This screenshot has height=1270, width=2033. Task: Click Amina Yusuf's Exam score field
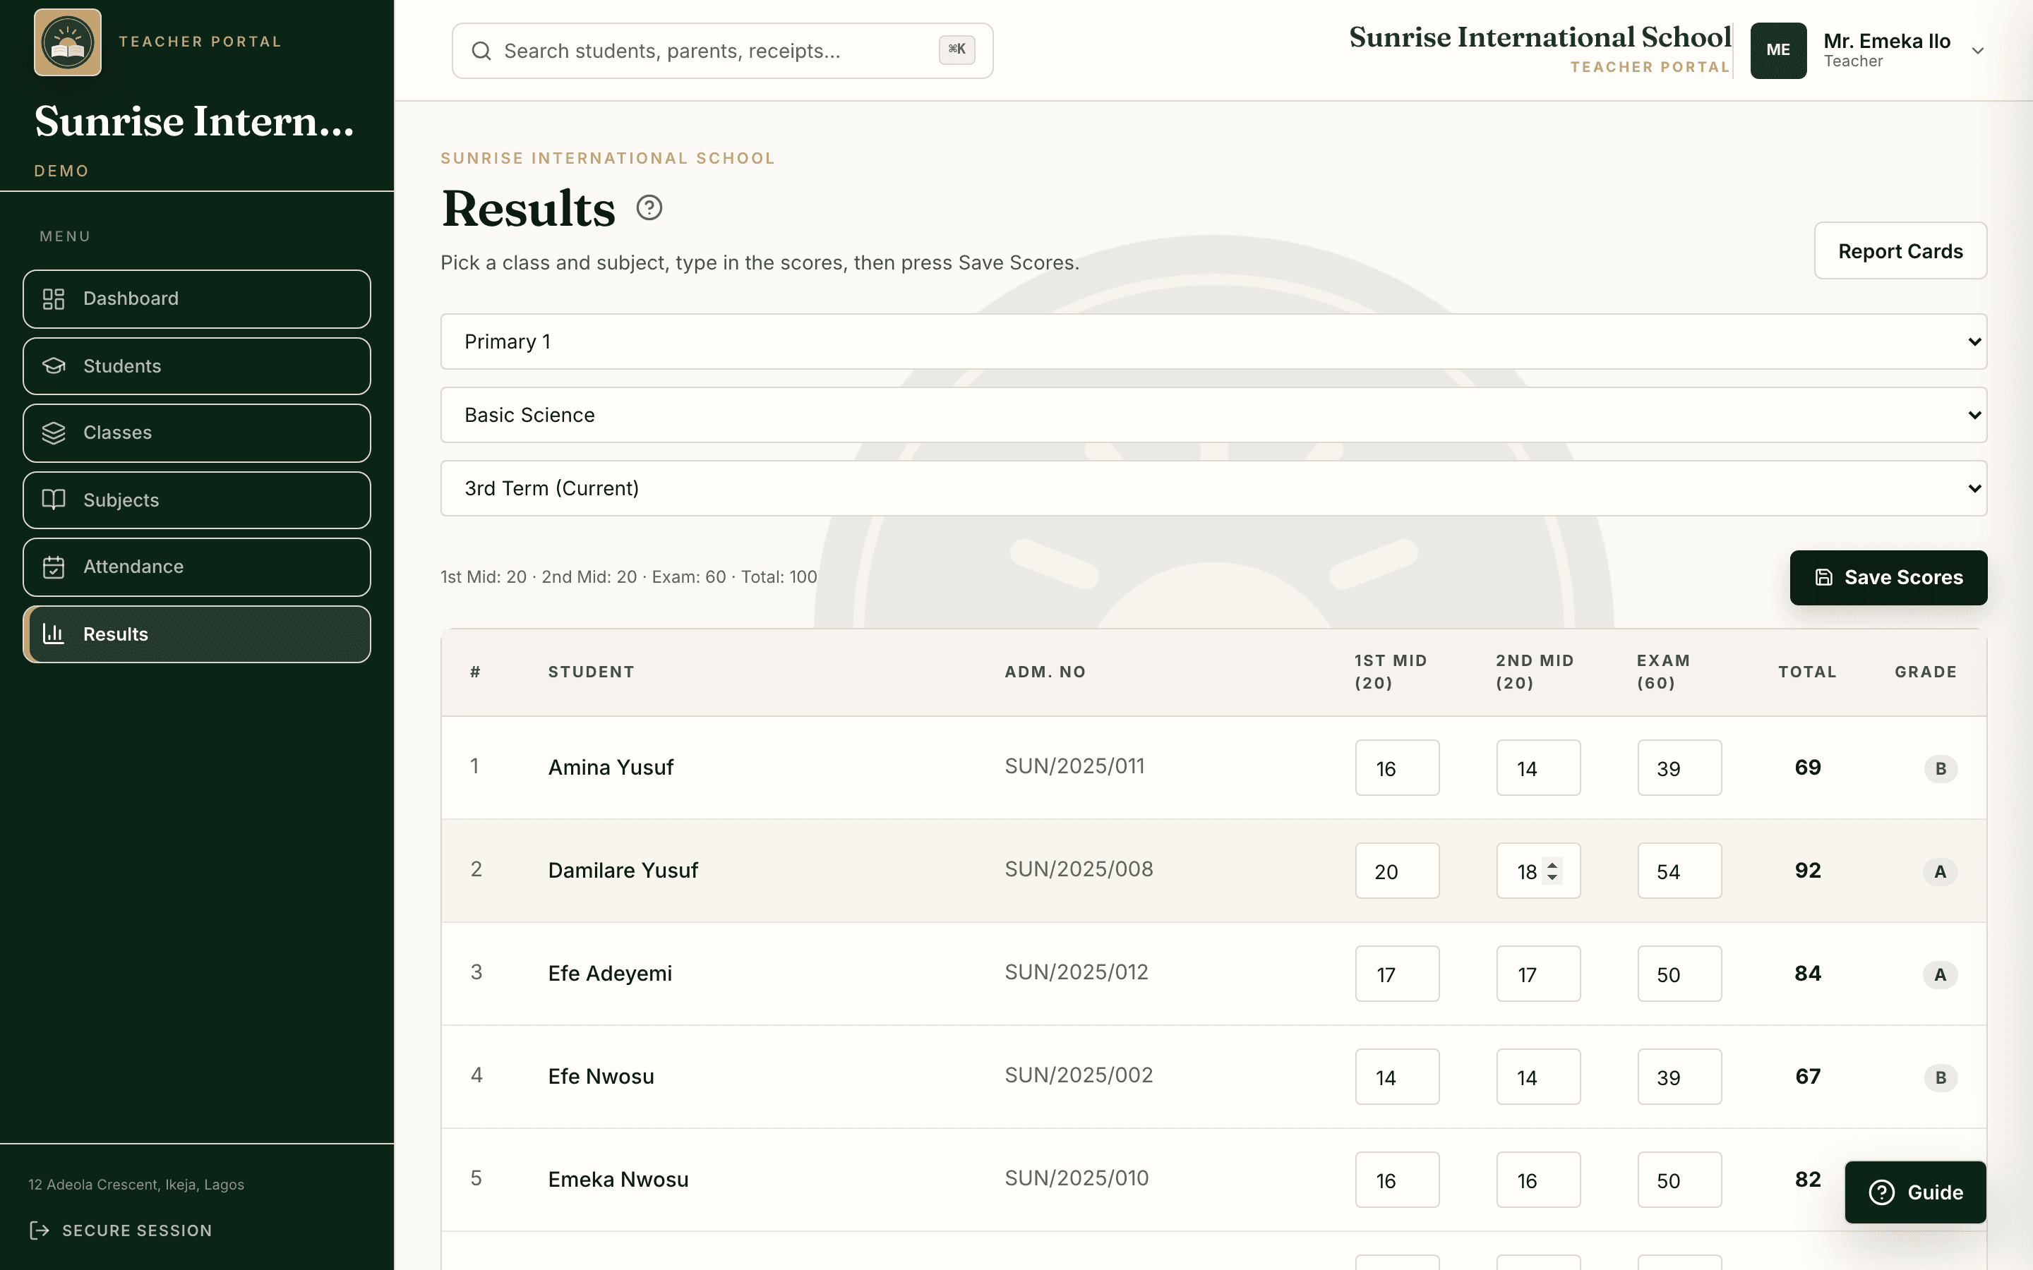coord(1679,768)
